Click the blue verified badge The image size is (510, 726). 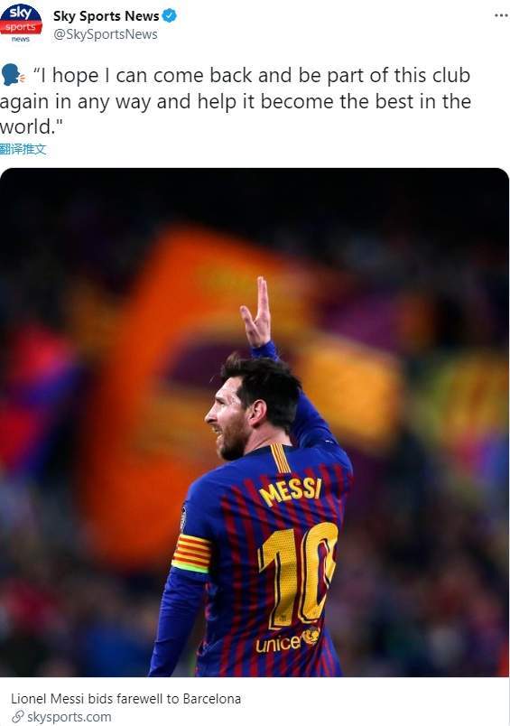click(170, 15)
